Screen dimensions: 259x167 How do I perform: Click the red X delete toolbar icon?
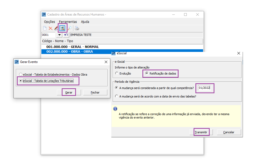click(x=51, y=28)
